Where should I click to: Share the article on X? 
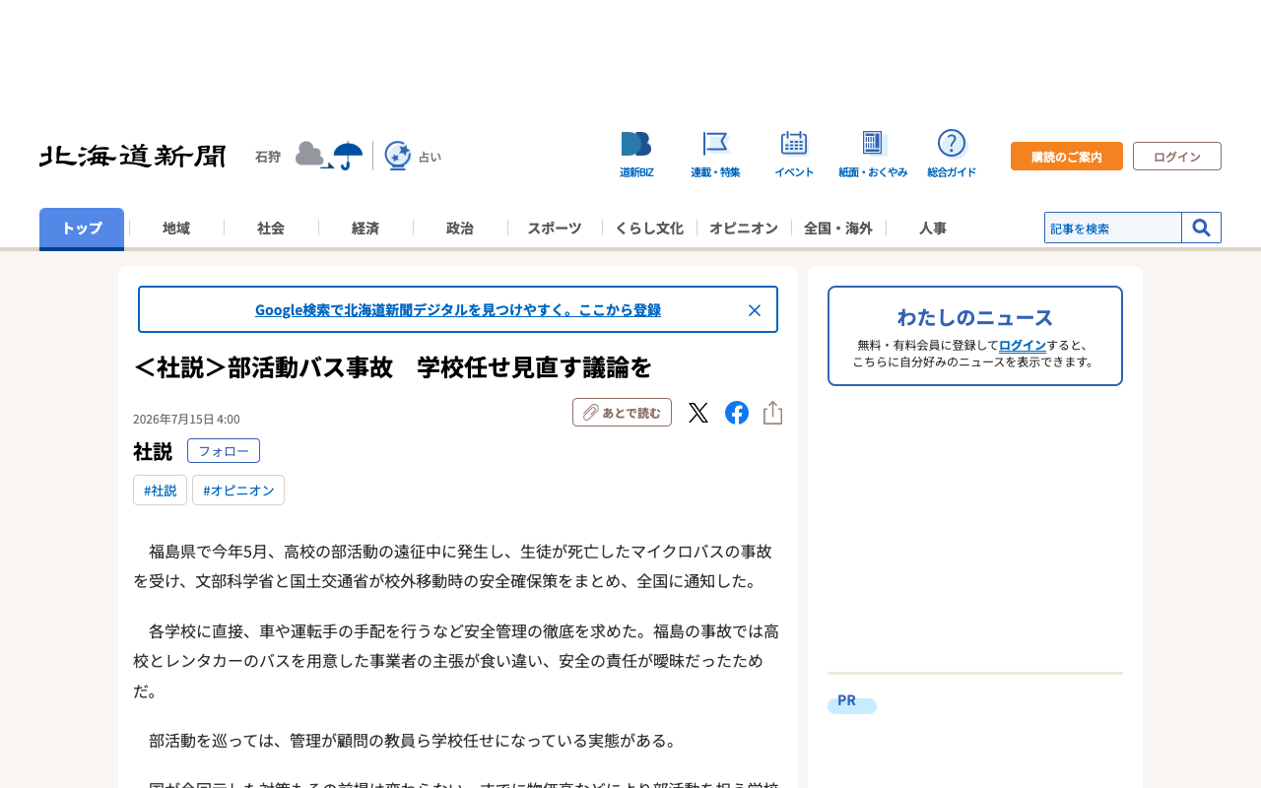pyautogui.click(x=698, y=413)
